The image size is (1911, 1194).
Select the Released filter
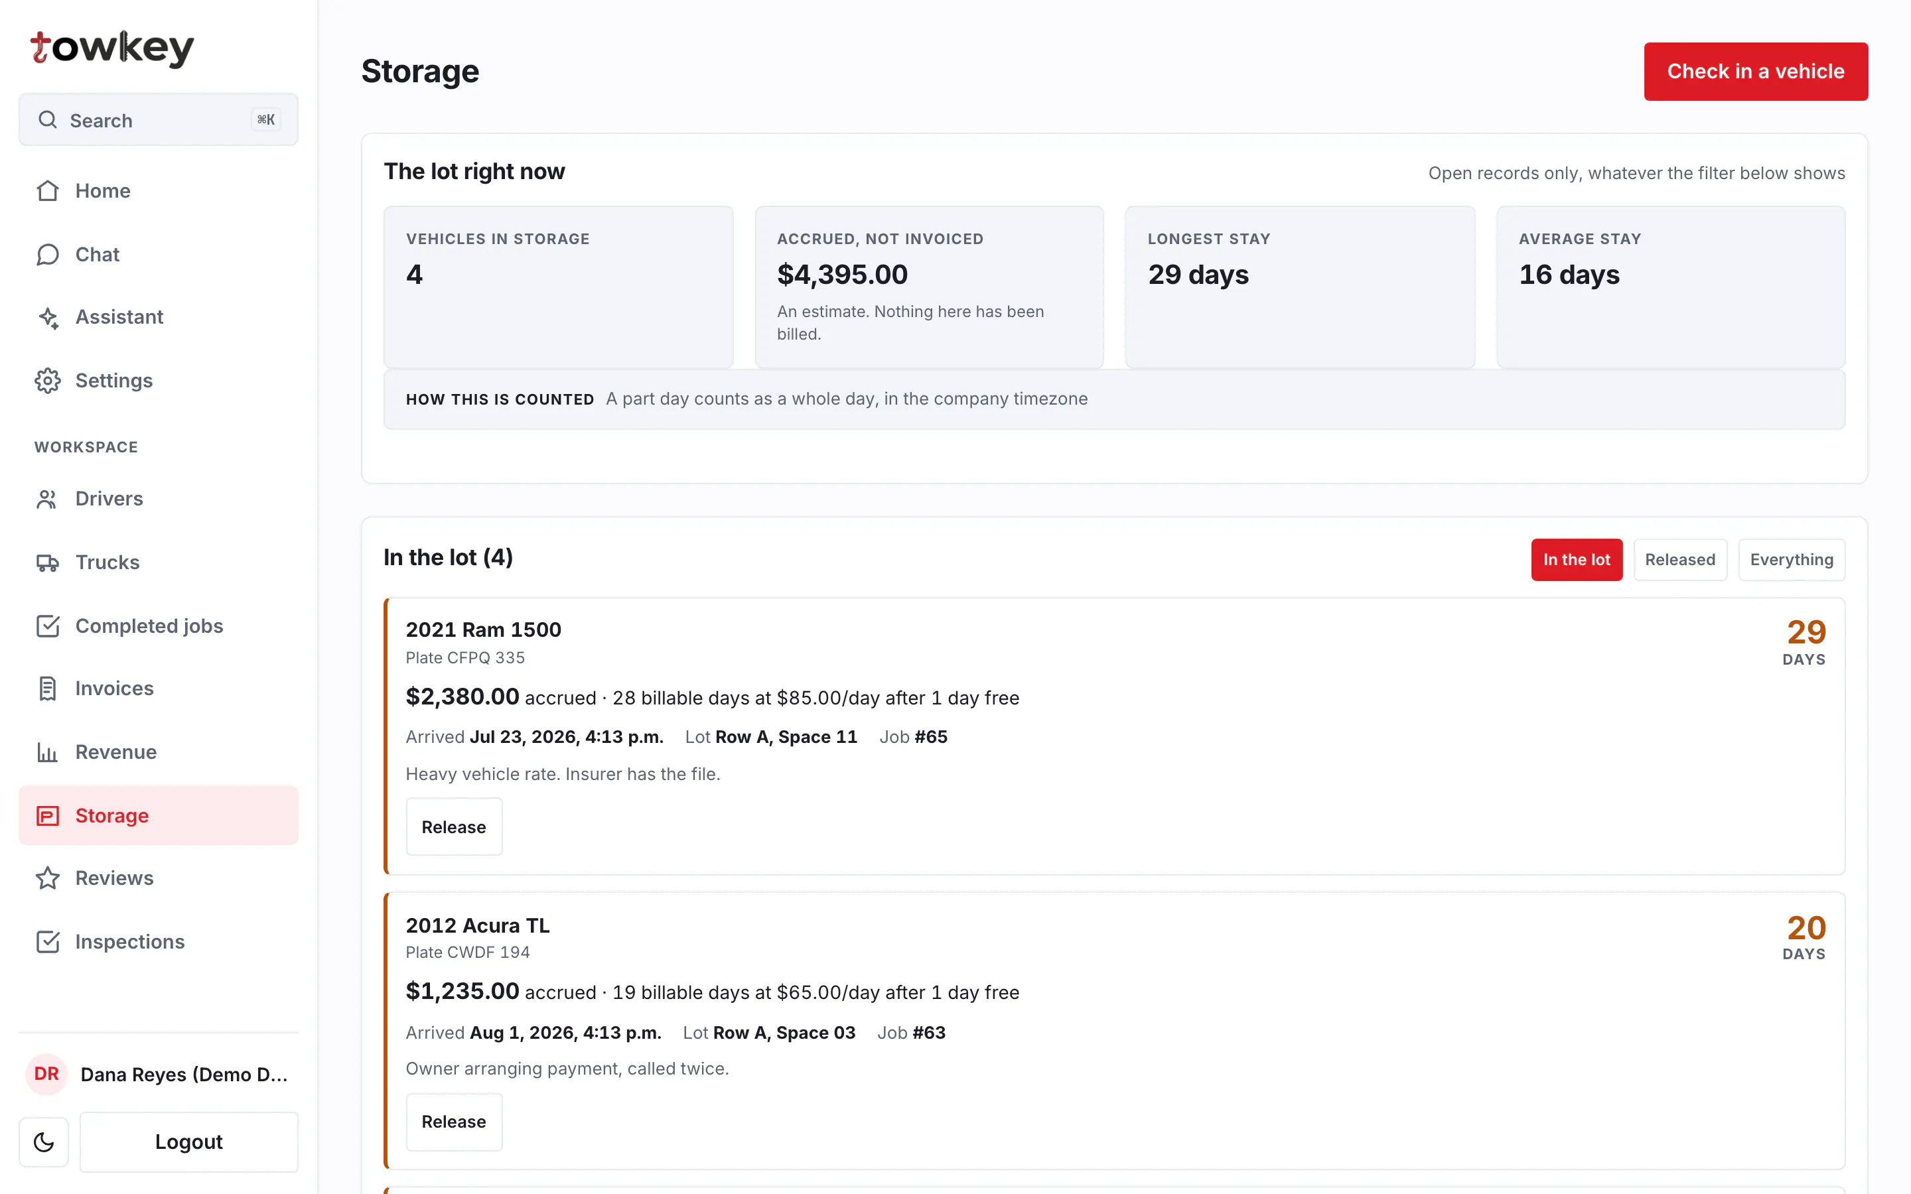(1679, 560)
